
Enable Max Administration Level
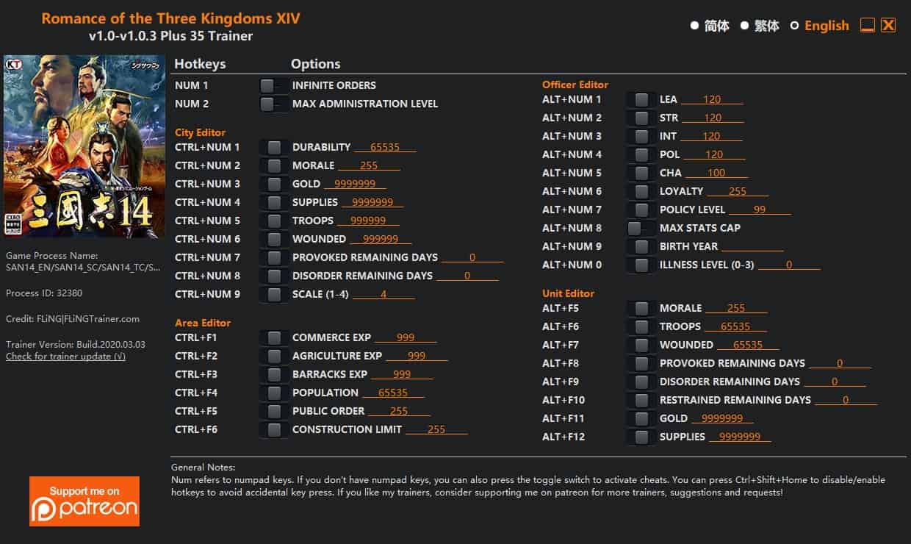tap(274, 104)
